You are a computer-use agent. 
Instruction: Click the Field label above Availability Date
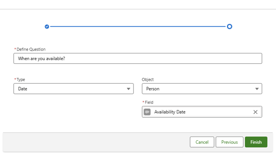coord(149,102)
